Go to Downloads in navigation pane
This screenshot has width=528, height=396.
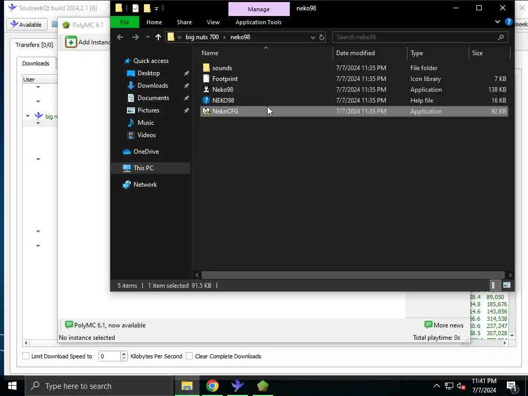pos(153,86)
